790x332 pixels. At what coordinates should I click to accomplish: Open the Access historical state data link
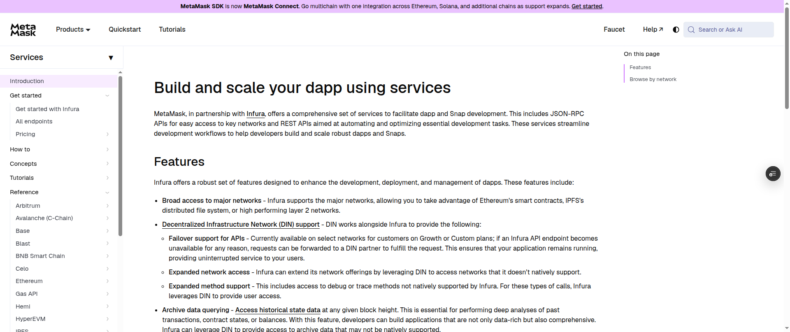point(278,310)
